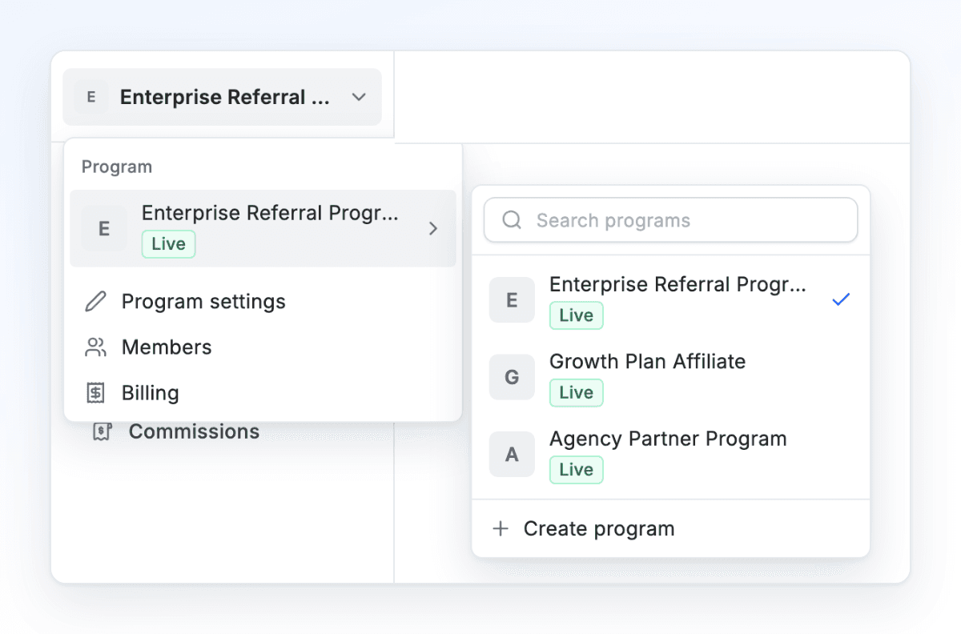
Task: Click the people icon beside Members
Action: (95, 347)
